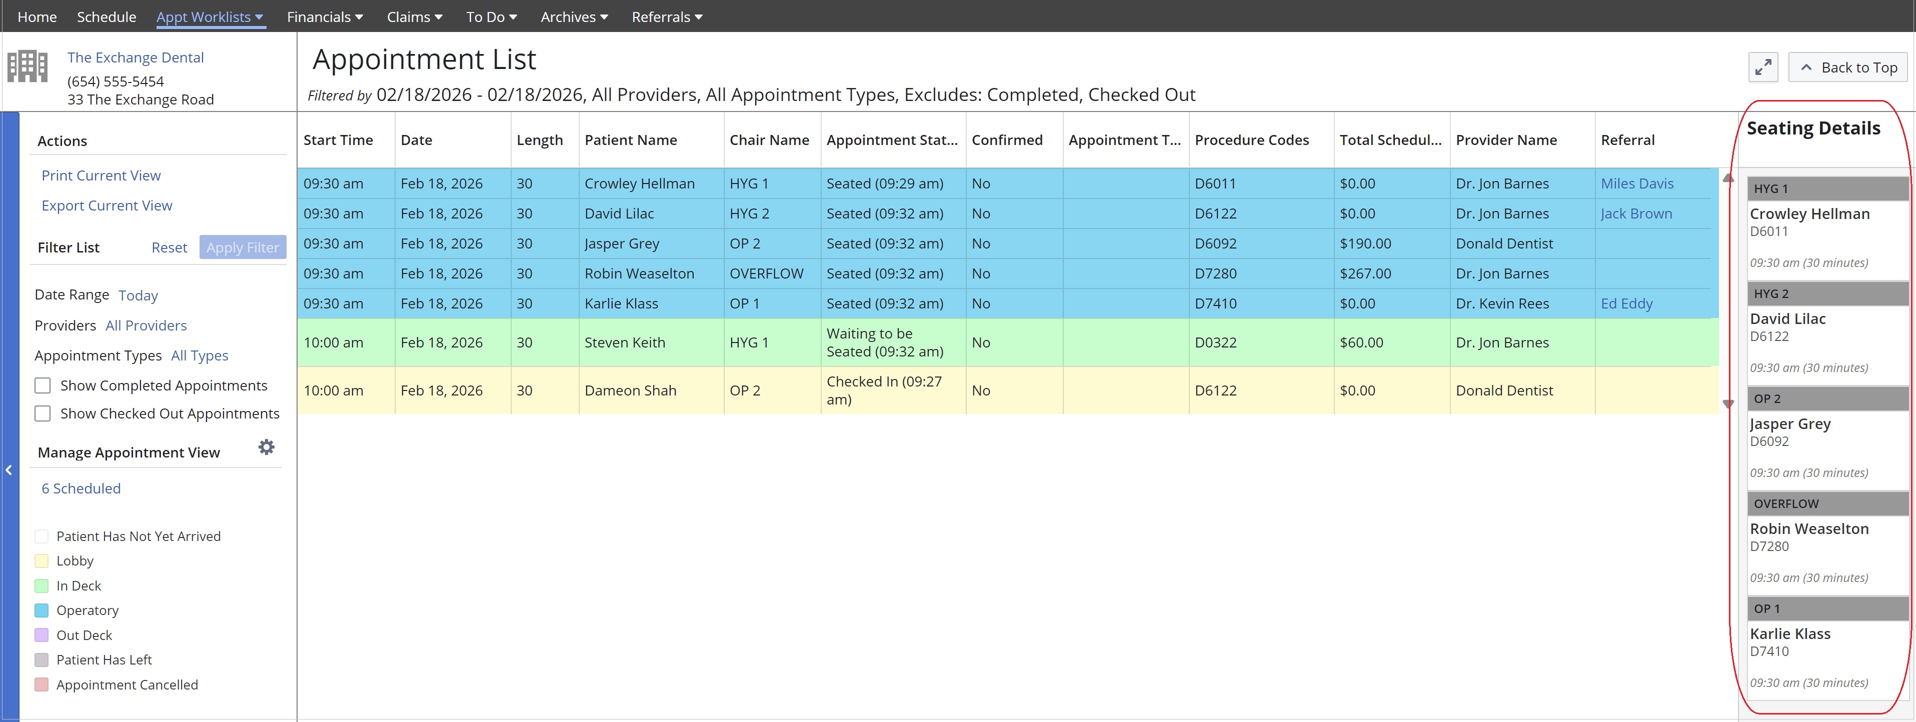Enable Show Completed Appointments checkbox

coord(43,385)
